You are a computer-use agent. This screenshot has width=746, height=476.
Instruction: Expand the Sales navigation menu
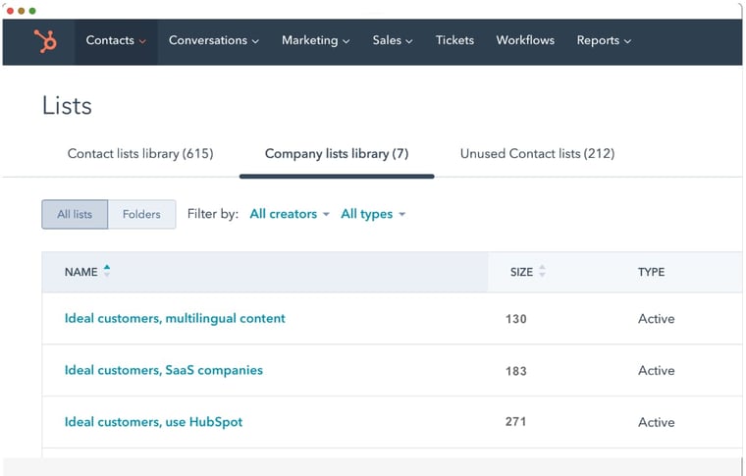pyautogui.click(x=392, y=41)
